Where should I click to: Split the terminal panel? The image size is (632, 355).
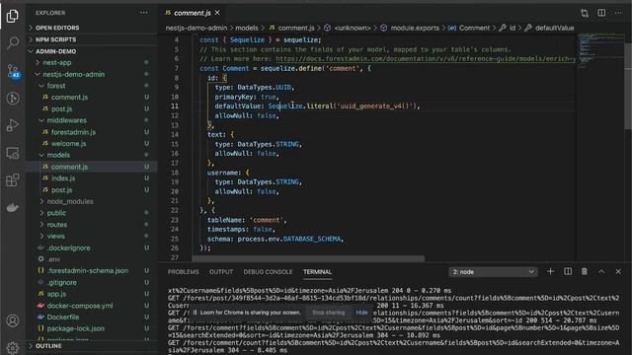point(568,272)
